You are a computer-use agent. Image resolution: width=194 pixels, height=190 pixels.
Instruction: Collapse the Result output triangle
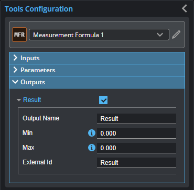tap(19, 100)
